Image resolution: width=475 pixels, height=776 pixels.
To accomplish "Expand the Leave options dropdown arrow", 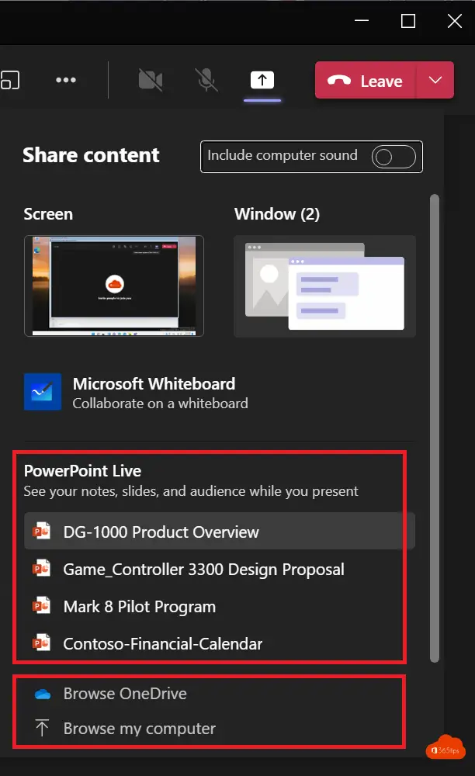I will [435, 80].
